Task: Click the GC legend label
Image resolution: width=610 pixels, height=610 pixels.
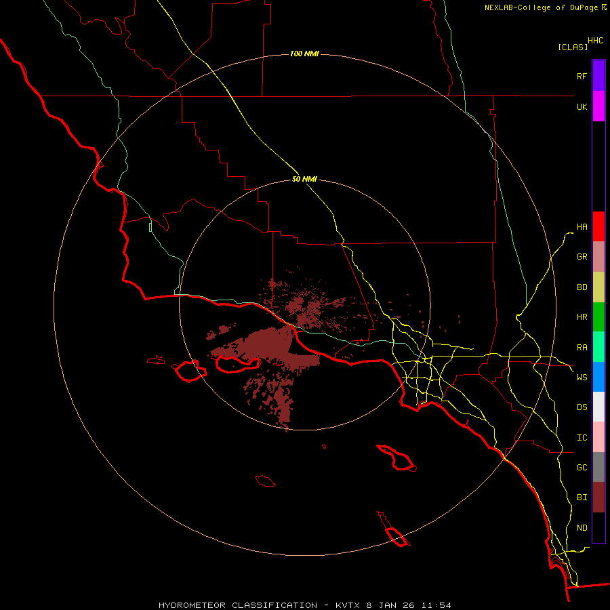Action: pyautogui.click(x=582, y=468)
